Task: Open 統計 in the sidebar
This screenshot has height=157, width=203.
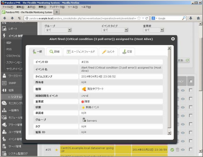Action: [9, 43]
